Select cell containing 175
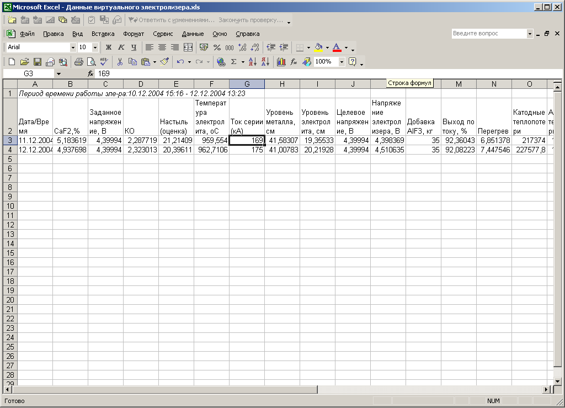Image resolution: width=565 pixels, height=408 pixels. point(247,150)
